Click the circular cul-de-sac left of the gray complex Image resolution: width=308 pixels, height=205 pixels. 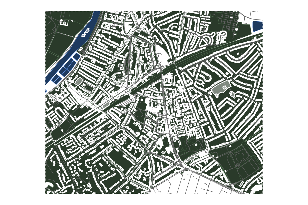tap(207, 77)
